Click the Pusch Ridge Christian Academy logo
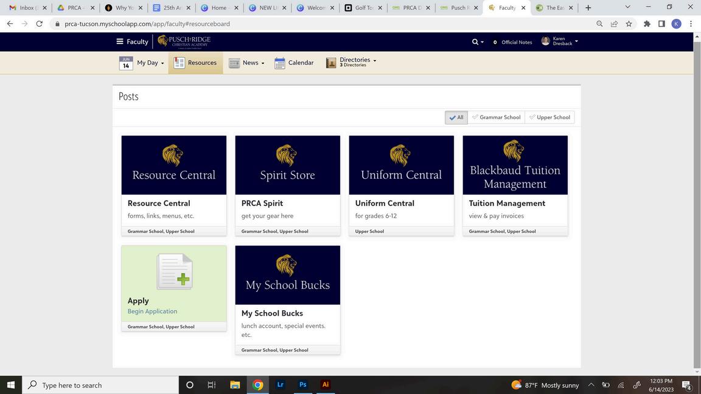The image size is (701, 394). point(184,41)
